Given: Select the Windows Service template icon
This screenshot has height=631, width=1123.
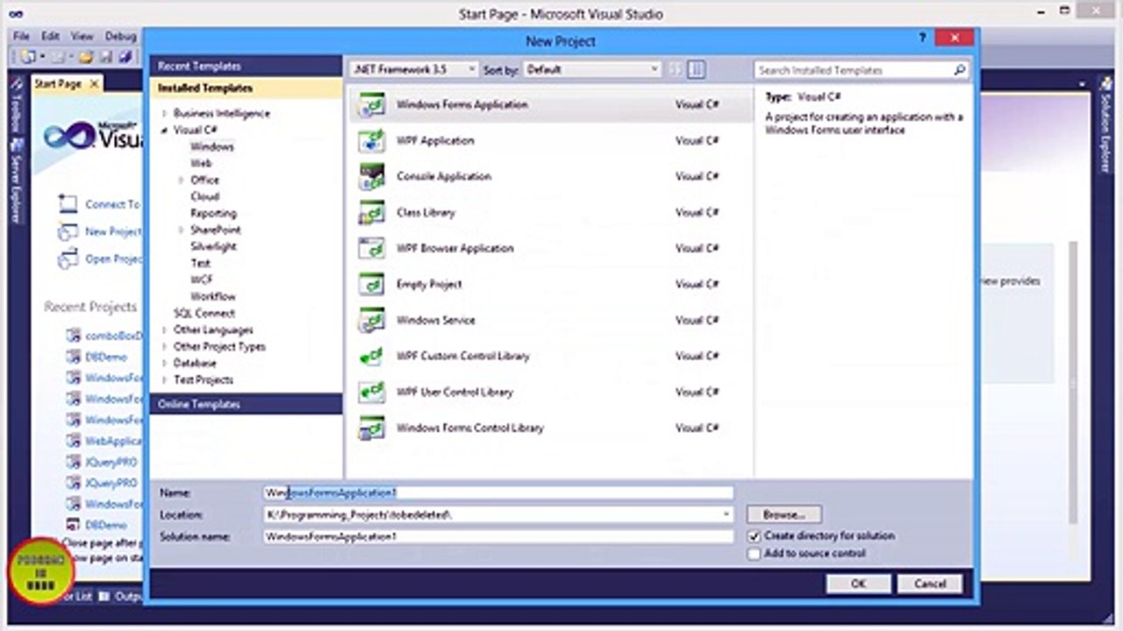Looking at the screenshot, I should (x=372, y=320).
